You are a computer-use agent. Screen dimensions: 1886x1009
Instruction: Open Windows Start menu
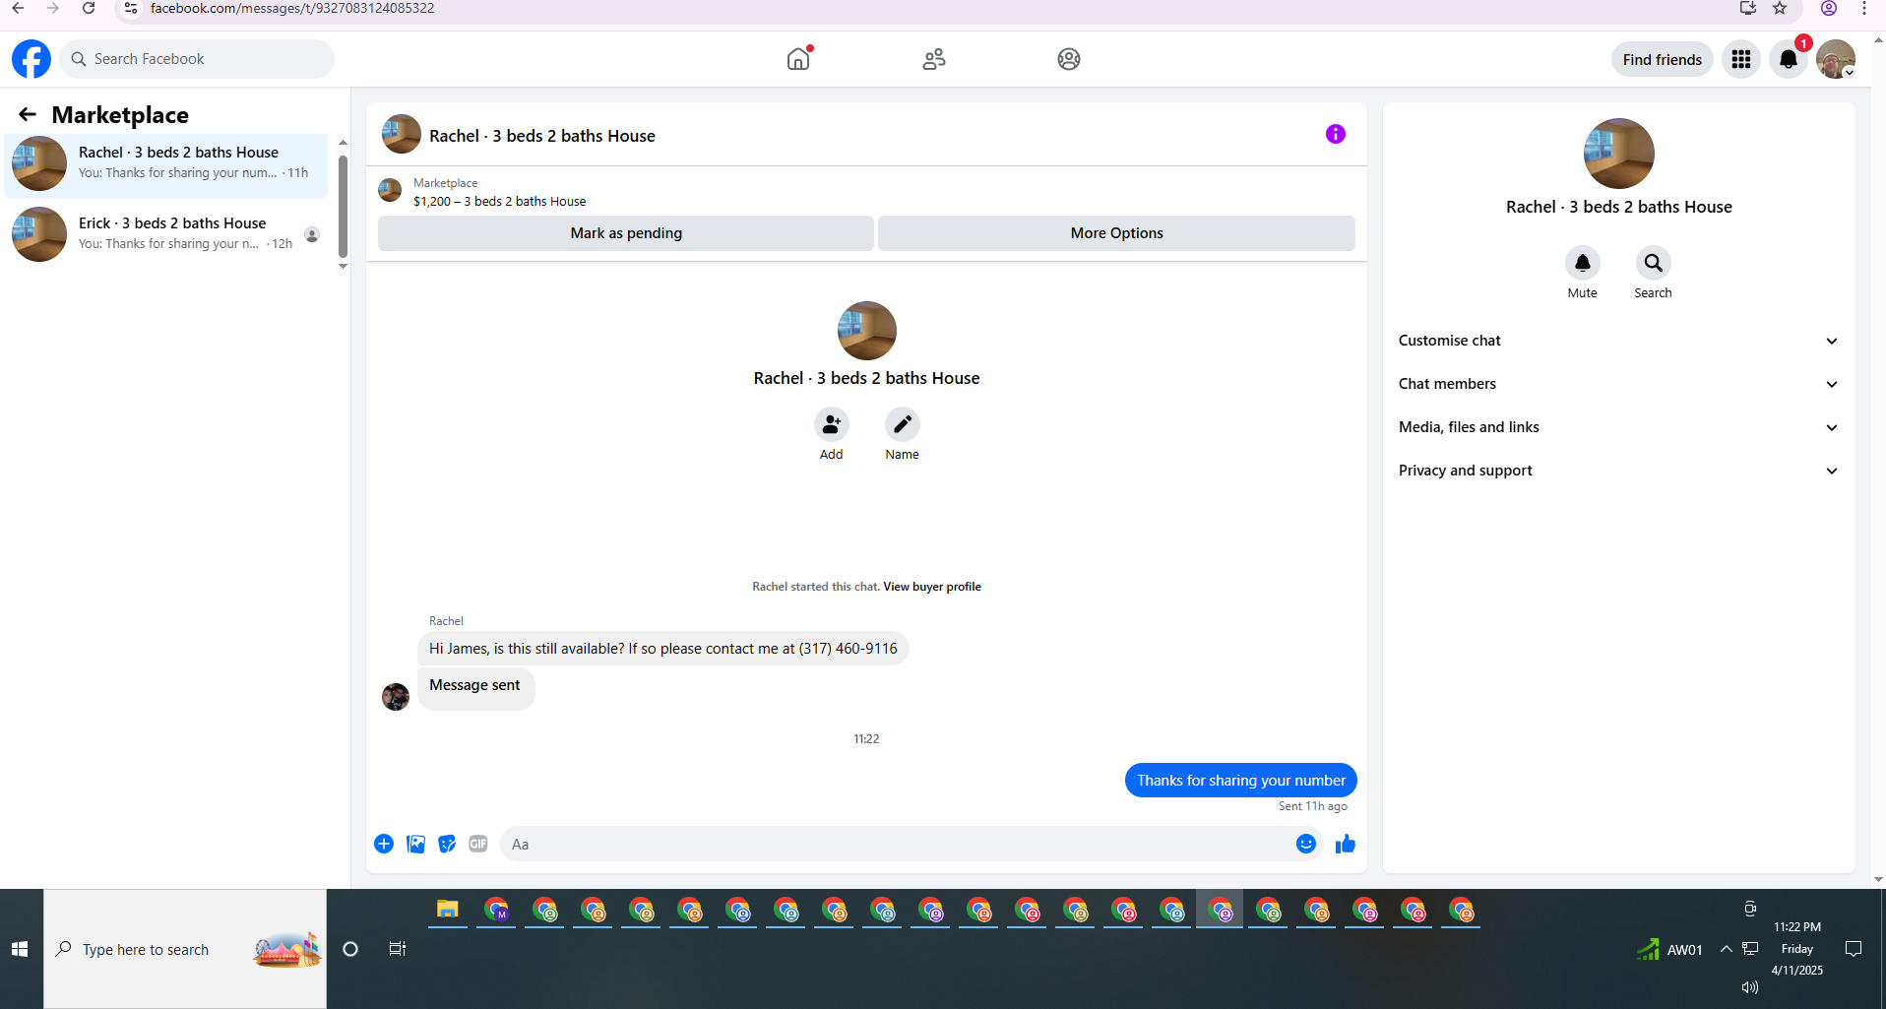point(20,949)
